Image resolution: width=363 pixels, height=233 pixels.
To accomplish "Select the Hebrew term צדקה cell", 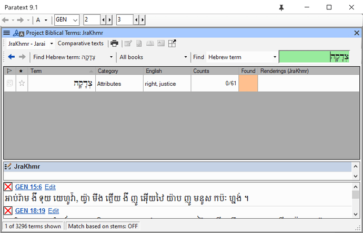I will (62, 83).
